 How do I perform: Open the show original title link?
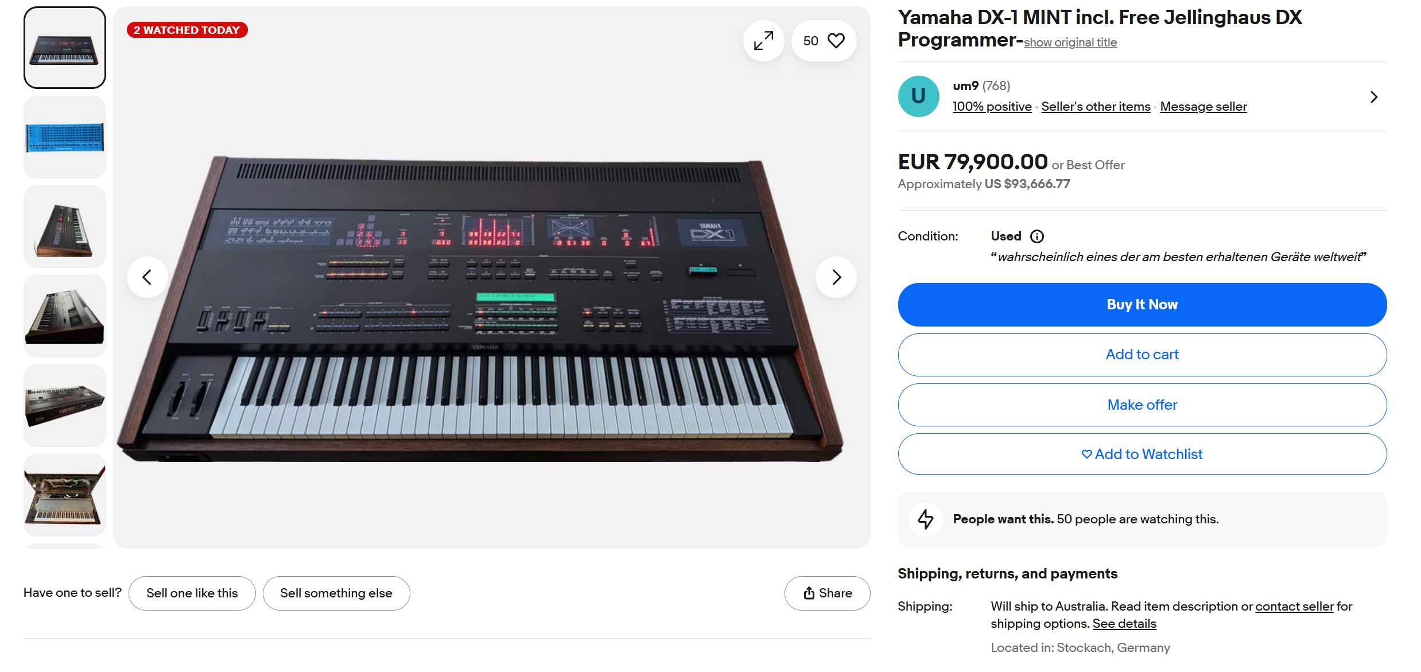pyautogui.click(x=1070, y=42)
